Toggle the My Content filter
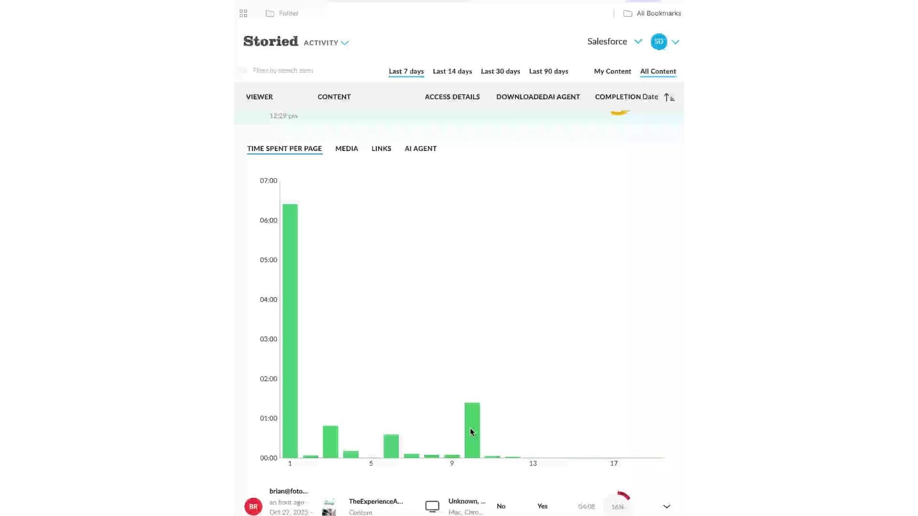 612,71
